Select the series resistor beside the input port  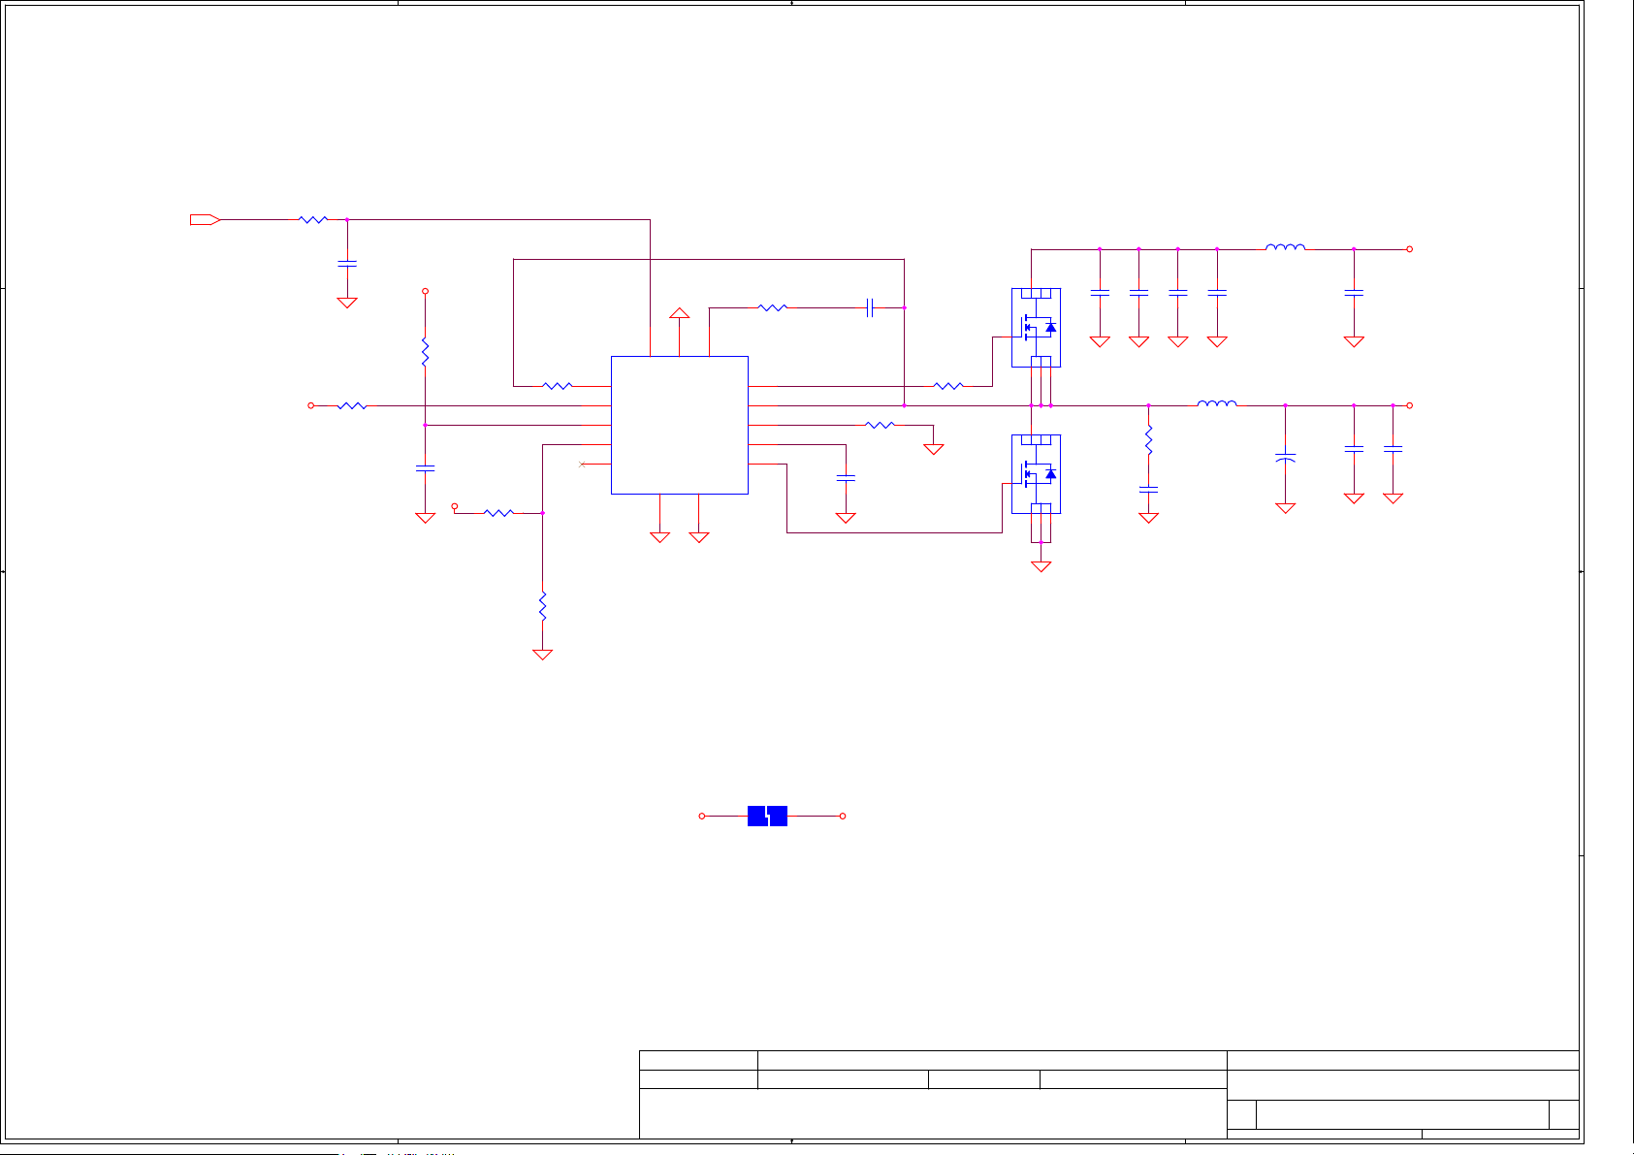[x=313, y=220]
